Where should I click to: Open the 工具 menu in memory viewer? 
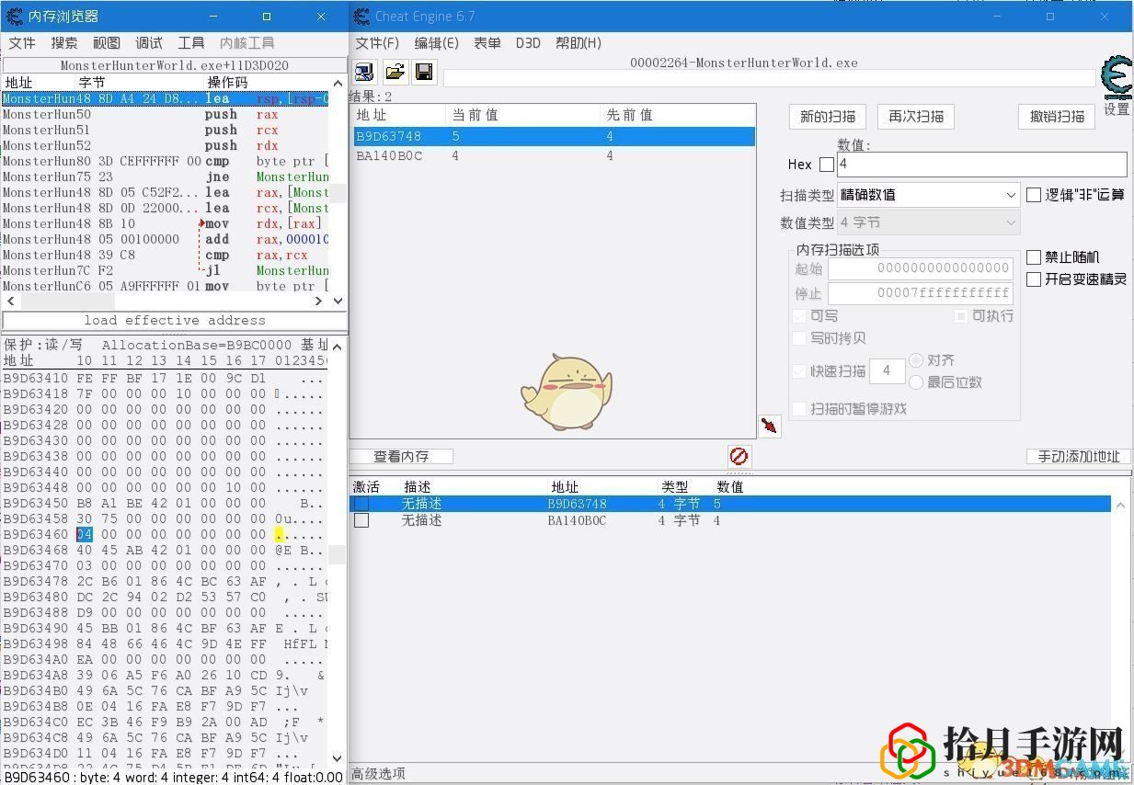[191, 43]
